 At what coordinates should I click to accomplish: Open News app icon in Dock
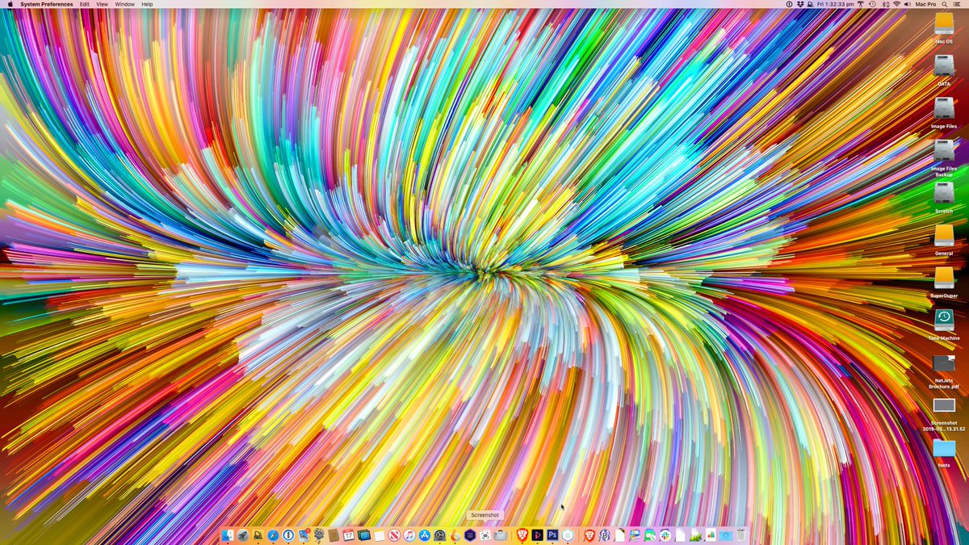tap(394, 535)
